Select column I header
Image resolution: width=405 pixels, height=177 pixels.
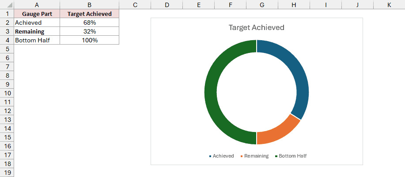[x=326, y=5]
